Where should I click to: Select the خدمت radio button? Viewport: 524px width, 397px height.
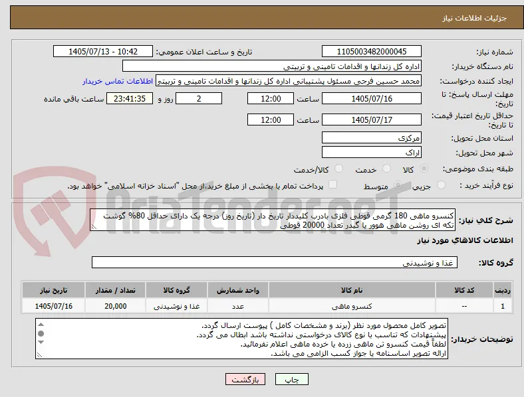[386, 169]
